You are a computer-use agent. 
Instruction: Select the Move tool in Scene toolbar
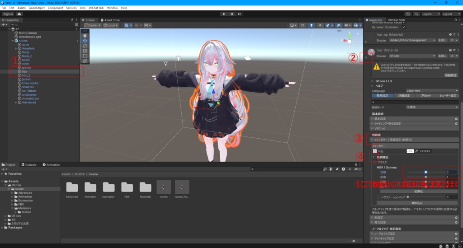pos(85,41)
